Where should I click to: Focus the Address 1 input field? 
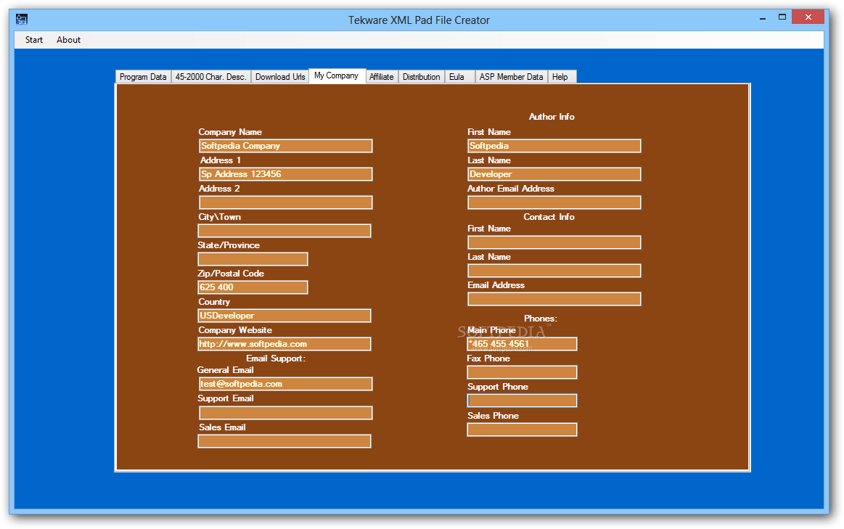tap(285, 174)
